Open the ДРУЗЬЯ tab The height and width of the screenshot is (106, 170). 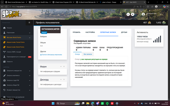[124, 32]
